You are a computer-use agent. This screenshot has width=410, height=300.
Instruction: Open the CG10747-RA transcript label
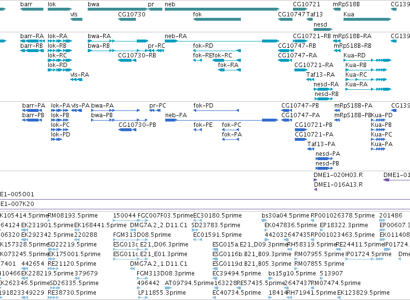pos(298,55)
